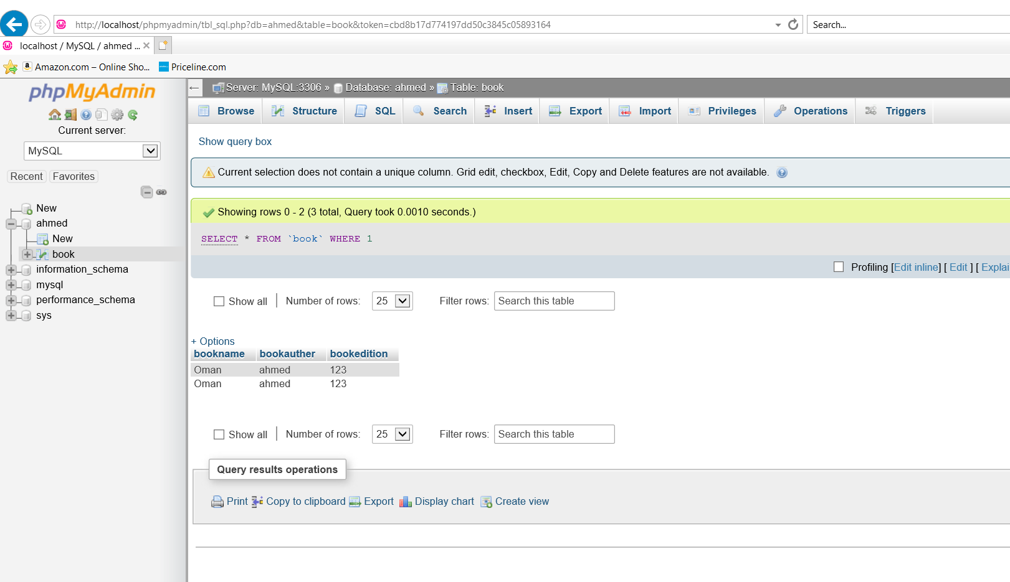The image size is (1010, 582).
Task: Sort by the bookname column header
Action: coord(219,354)
